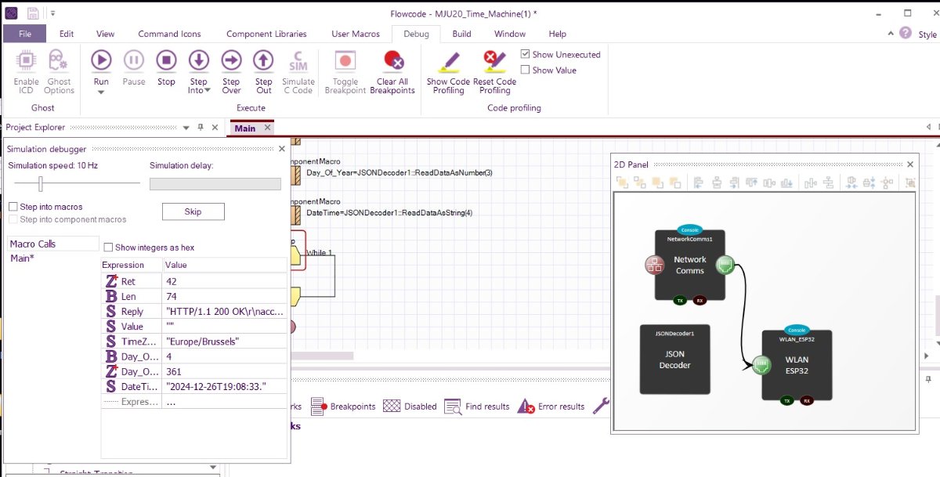Image resolution: width=940 pixels, height=477 pixels.
Task: Pin the Project Explorer panel
Action: point(201,127)
